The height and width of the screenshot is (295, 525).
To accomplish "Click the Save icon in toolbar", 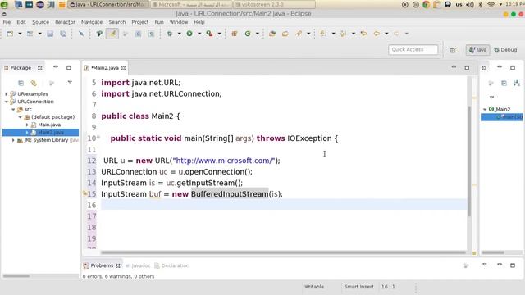I will [x=50, y=34].
